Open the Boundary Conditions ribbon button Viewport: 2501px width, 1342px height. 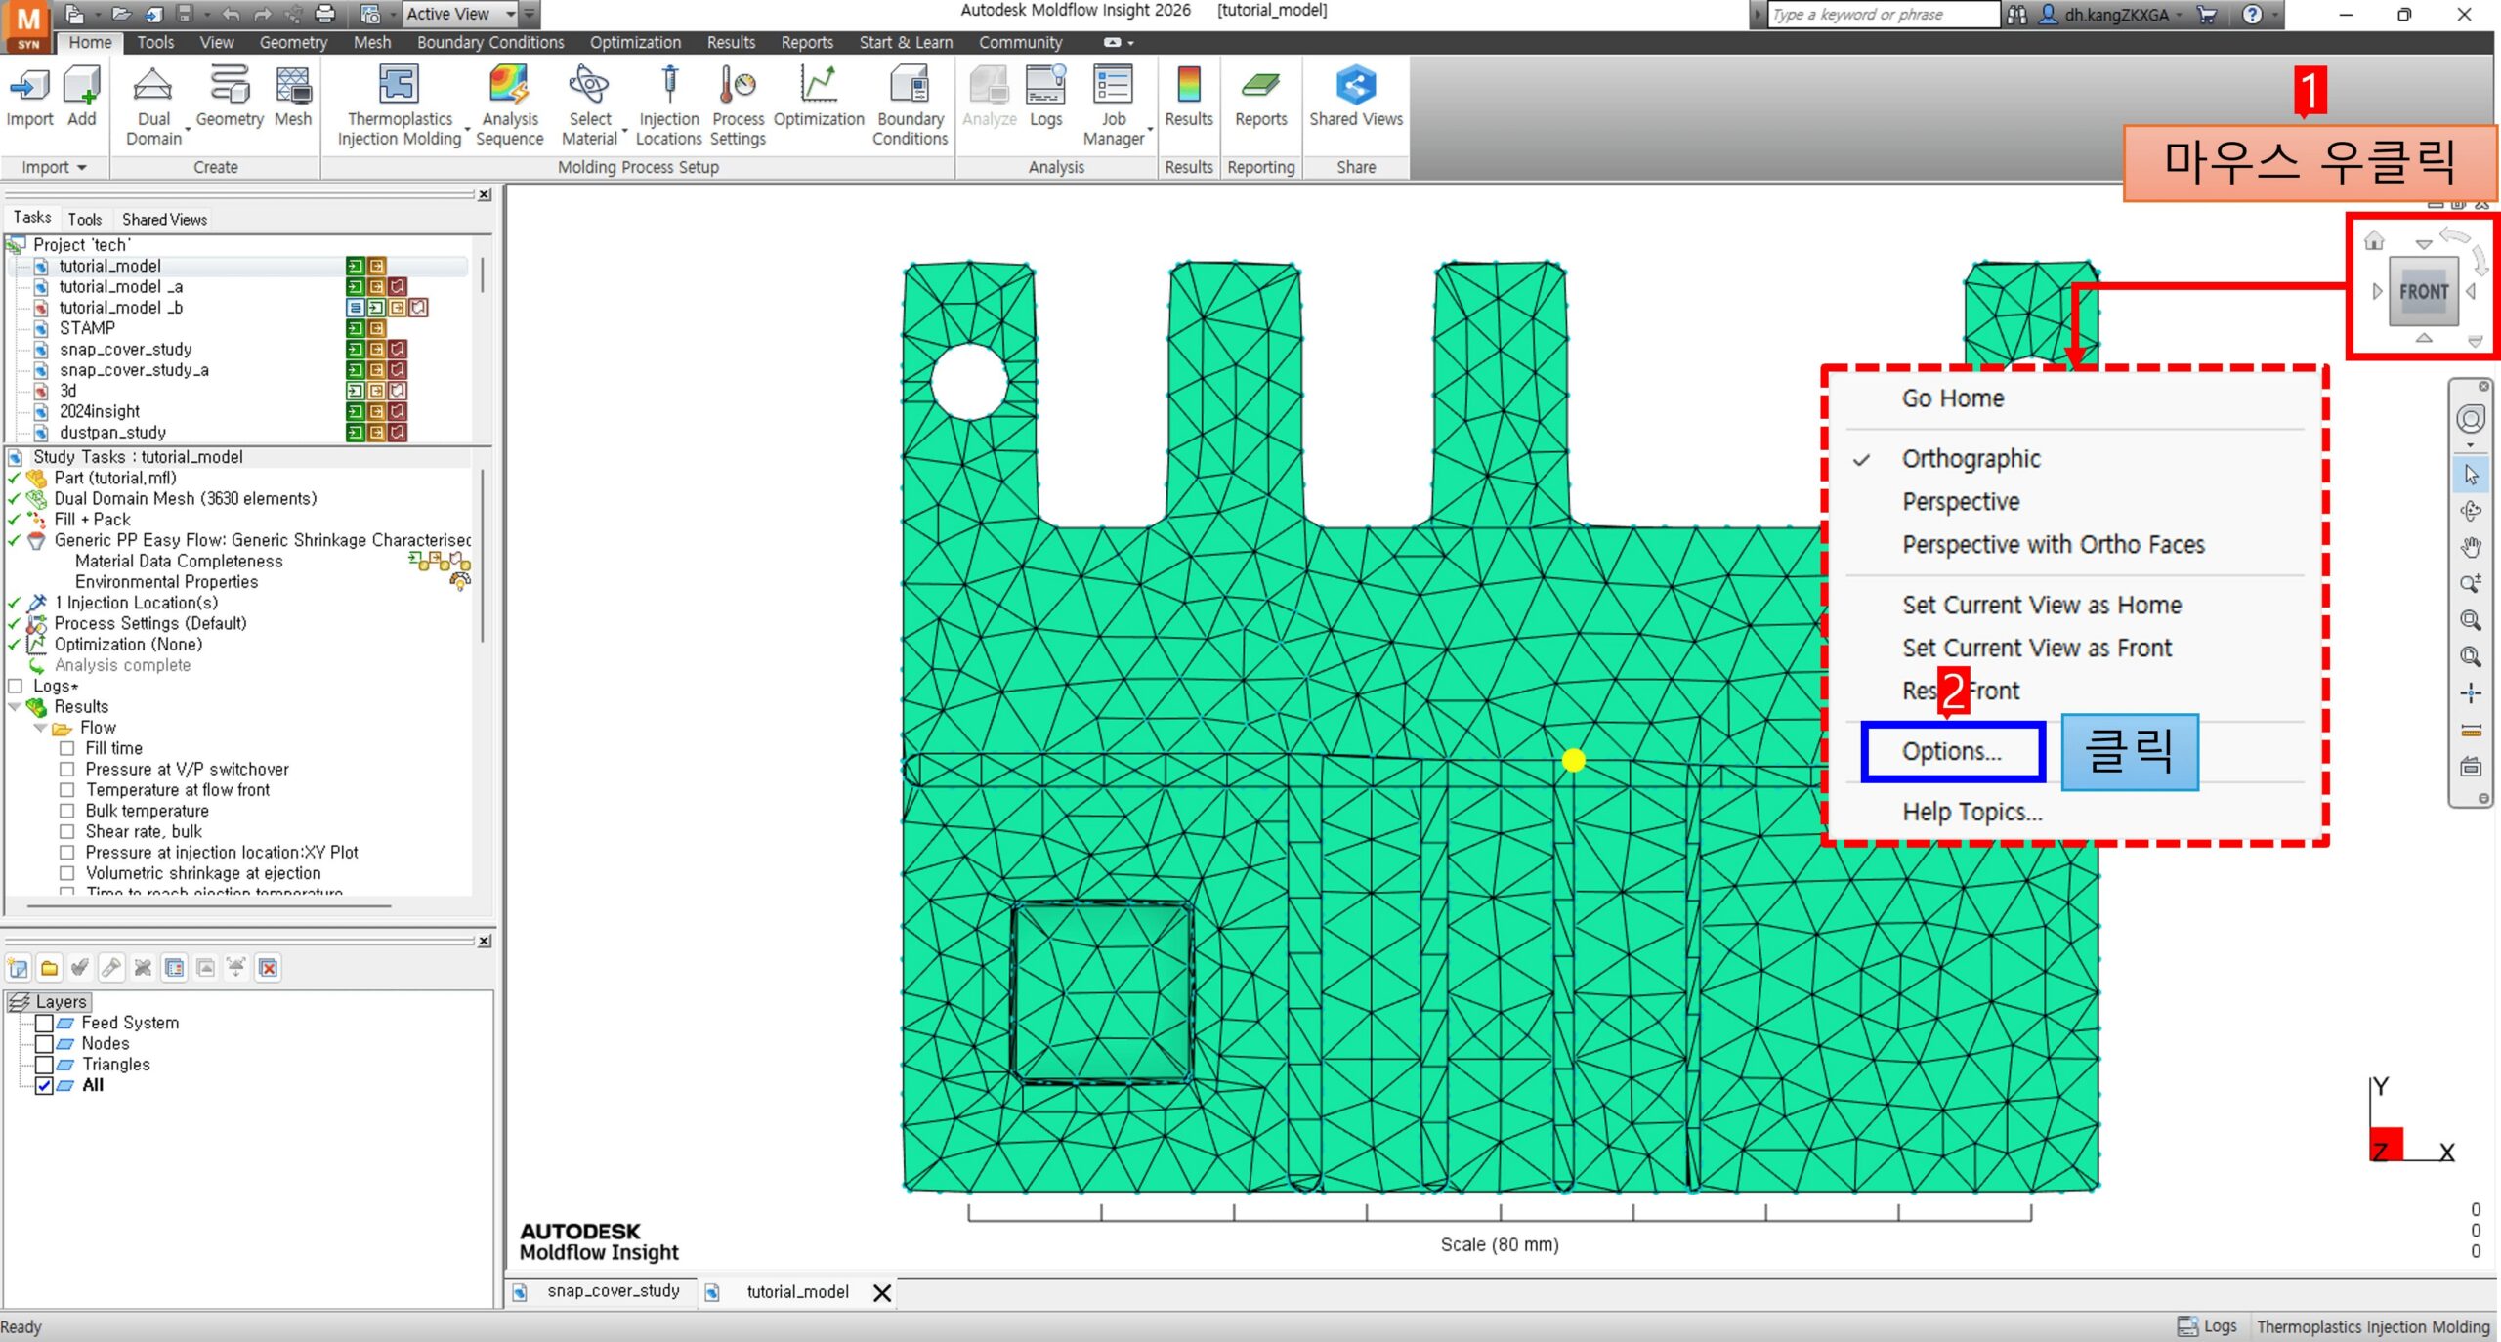pos(910,105)
